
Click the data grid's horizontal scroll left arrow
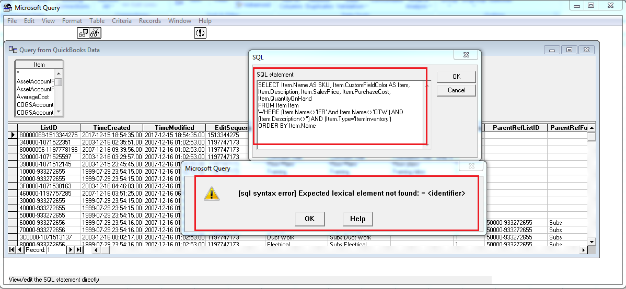click(x=96, y=250)
